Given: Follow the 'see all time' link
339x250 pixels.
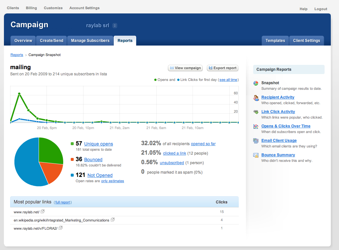Looking at the screenshot, I should tap(228, 80).
